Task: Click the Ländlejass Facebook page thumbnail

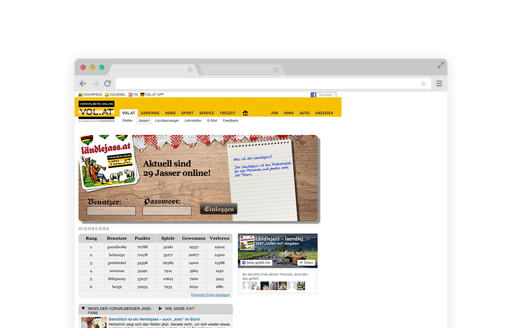Action: [247, 242]
